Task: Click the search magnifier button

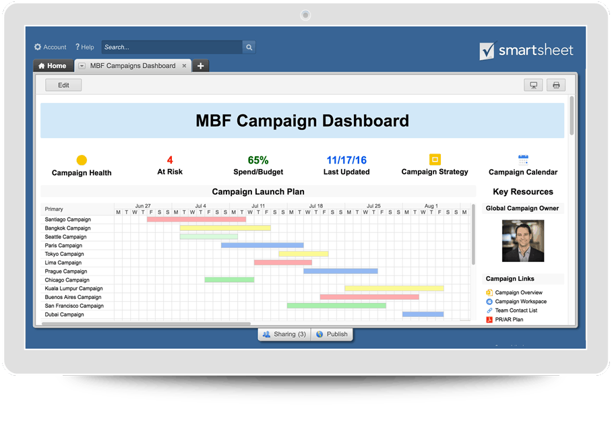Action: tap(249, 47)
